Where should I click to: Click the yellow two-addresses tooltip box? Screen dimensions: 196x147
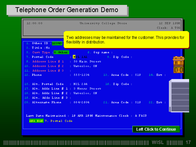pos(126,40)
